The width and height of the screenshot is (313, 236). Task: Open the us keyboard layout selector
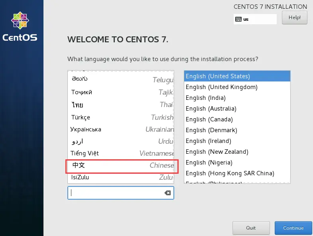point(255,19)
